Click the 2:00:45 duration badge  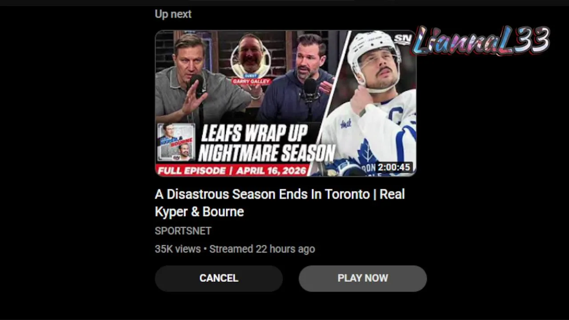click(x=393, y=167)
